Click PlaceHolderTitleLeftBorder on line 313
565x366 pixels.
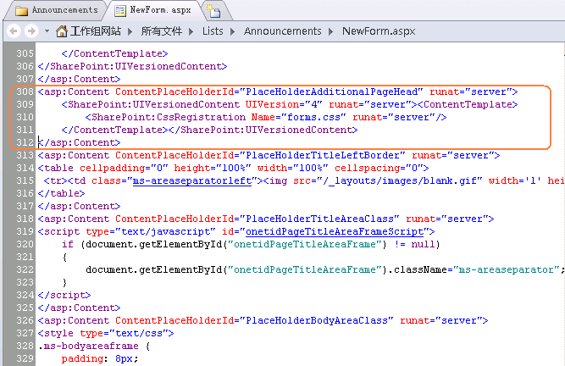point(323,155)
